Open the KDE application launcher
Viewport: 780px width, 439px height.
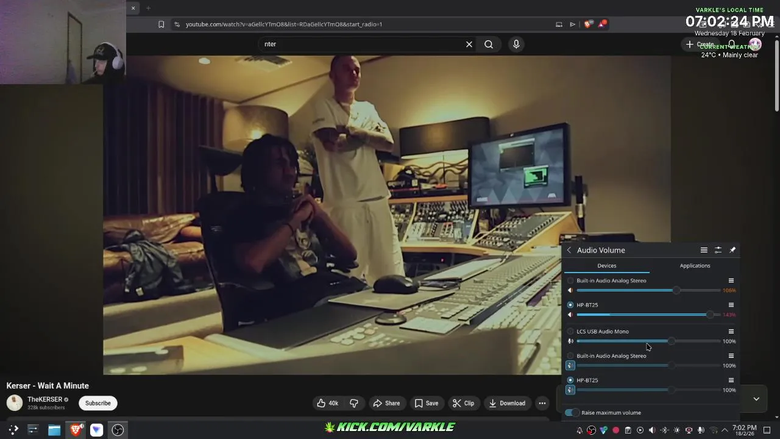tap(13, 430)
